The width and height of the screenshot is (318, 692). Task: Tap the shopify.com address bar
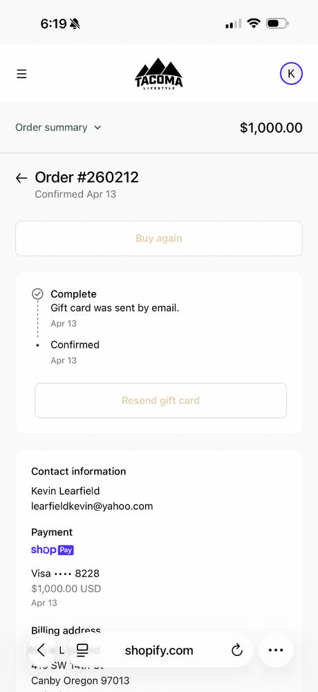(159, 650)
